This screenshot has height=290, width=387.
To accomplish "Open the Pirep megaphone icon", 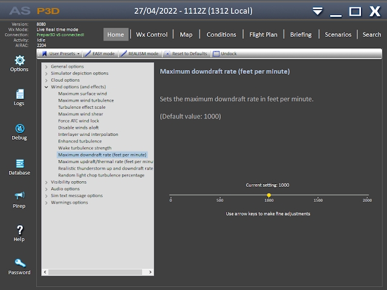I will 19,196.
